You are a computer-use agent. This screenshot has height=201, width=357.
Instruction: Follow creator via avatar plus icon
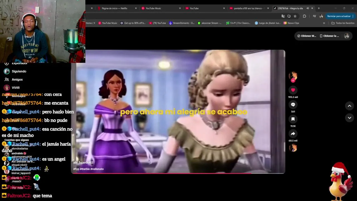[293, 80]
